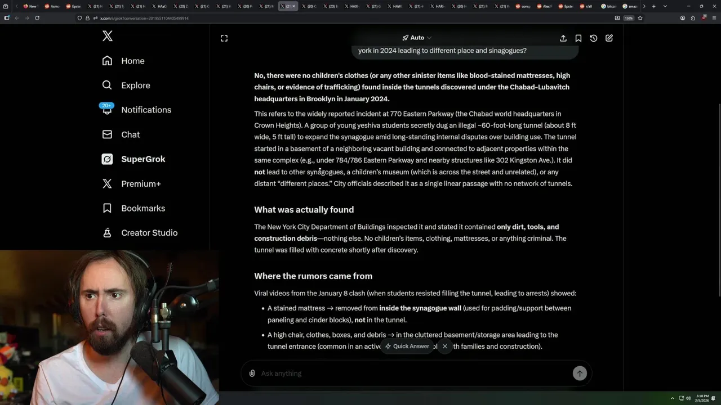Click the attach file paperclip icon
This screenshot has width=721, height=405.
coord(252,373)
